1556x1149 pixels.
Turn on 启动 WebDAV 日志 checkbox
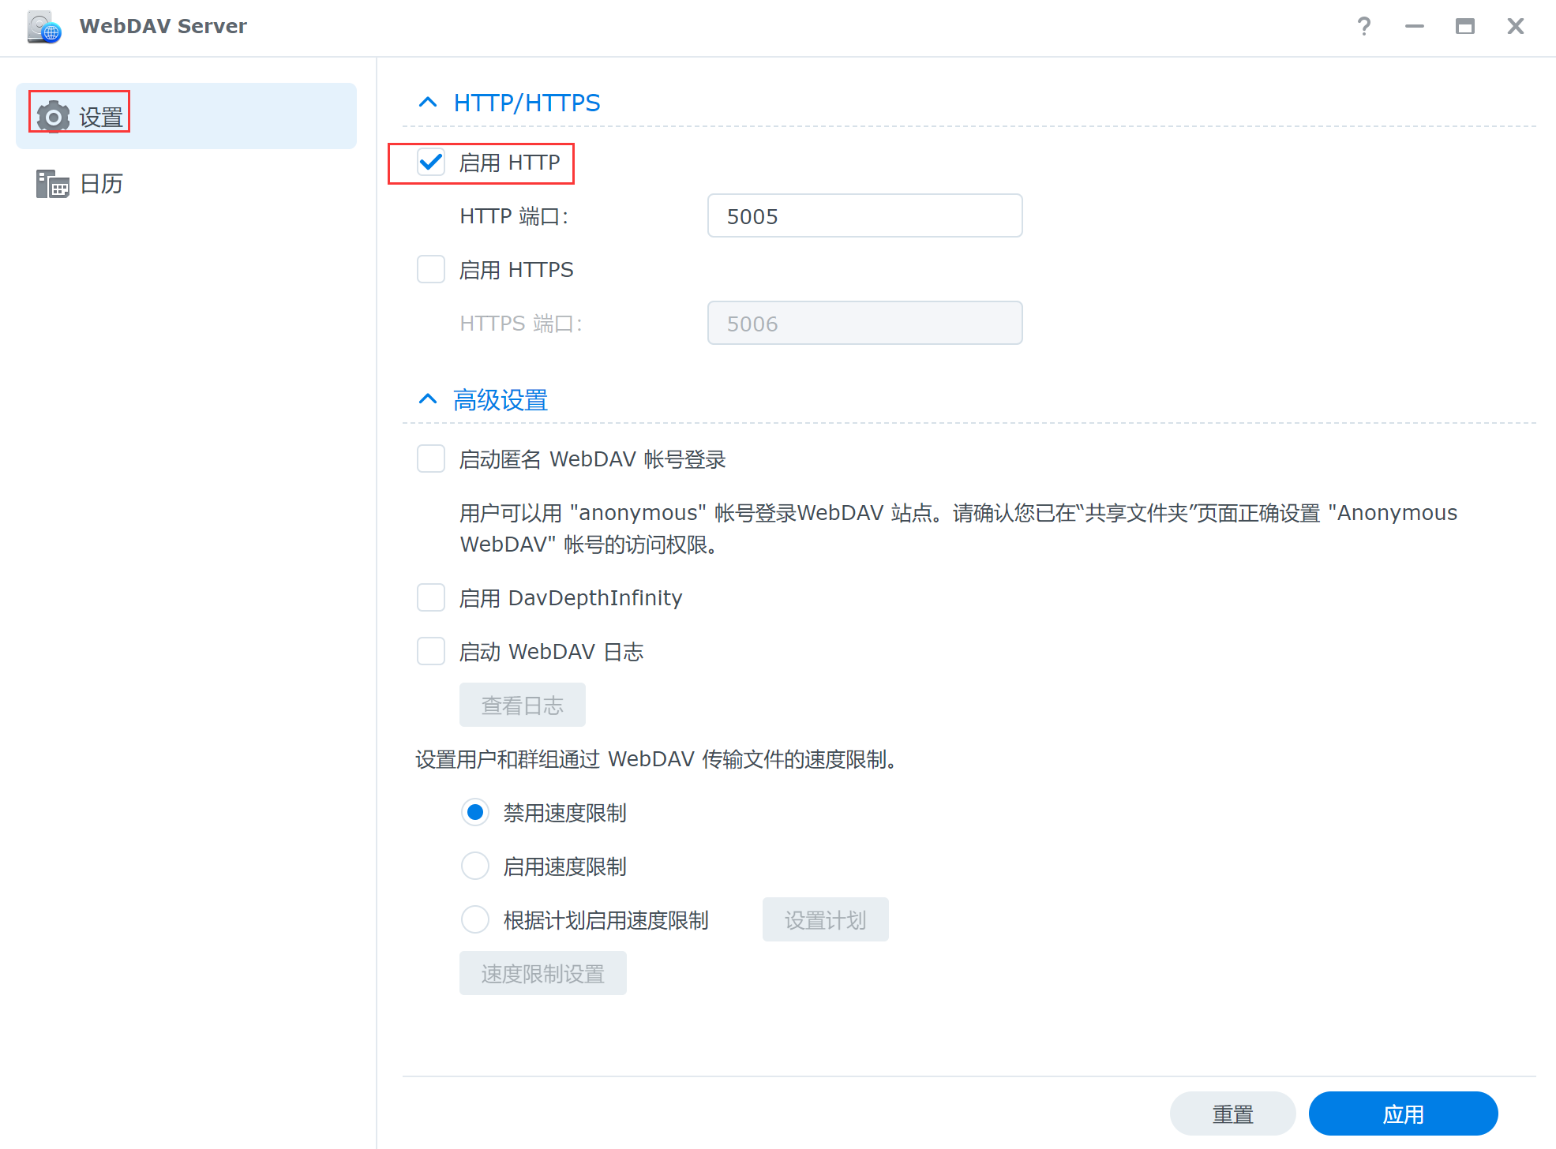coord(431,652)
